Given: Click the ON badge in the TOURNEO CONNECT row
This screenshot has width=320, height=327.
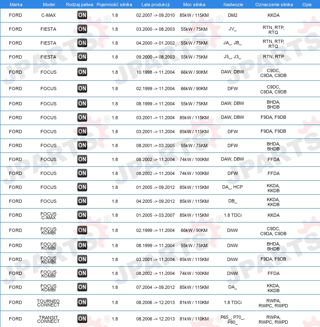Looking at the screenshot, I should pos(82,302).
